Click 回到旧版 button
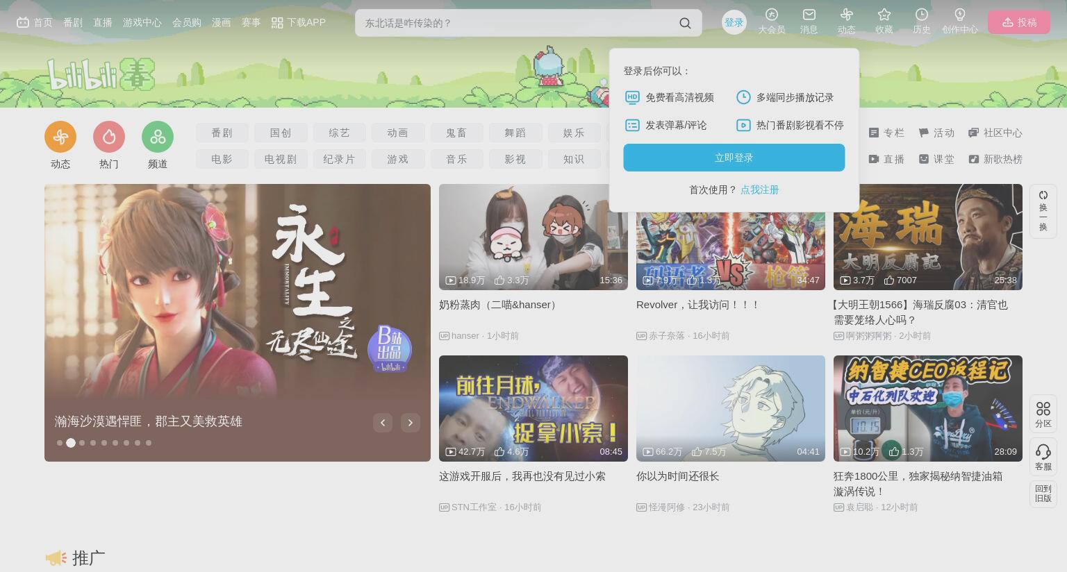The image size is (1067, 572). tap(1043, 494)
